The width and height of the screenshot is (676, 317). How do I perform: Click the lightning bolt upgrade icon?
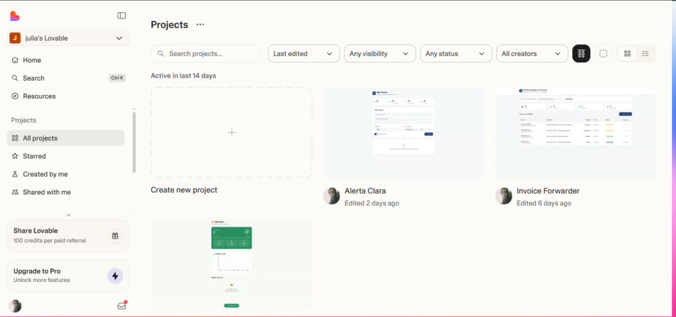pyautogui.click(x=115, y=275)
